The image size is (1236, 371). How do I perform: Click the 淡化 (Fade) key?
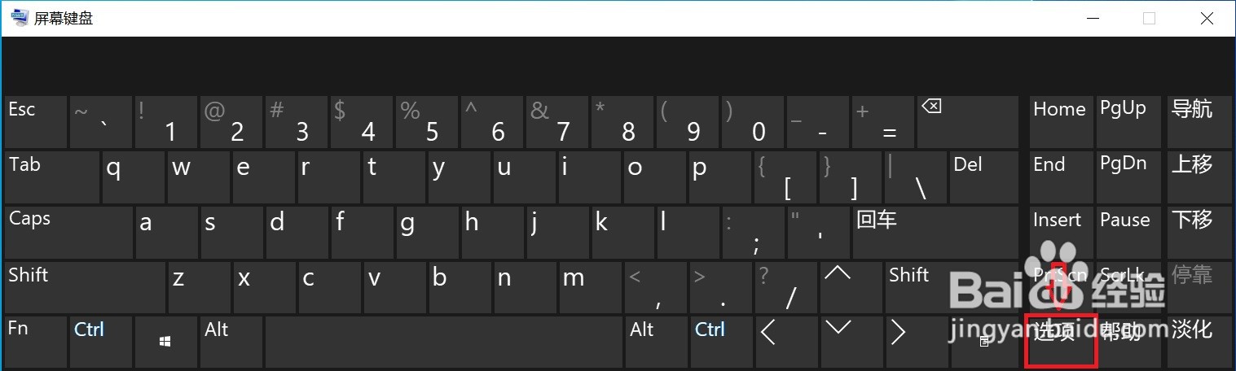(1199, 342)
